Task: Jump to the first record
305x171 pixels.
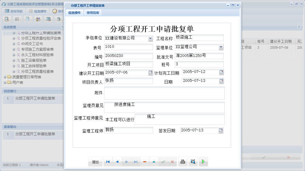Action: click(x=108, y=162)
